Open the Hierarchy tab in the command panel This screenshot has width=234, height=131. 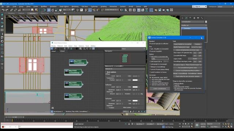[190, 18]
